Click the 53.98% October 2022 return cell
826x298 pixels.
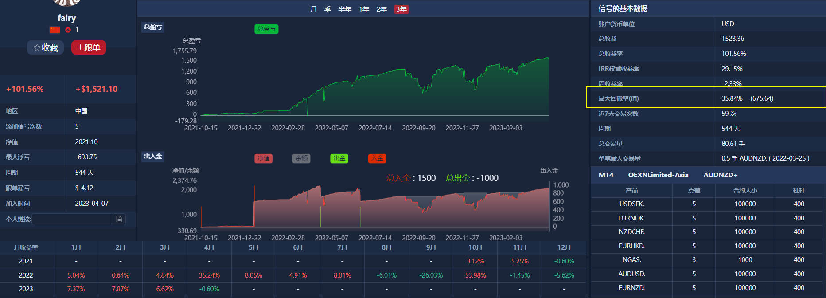(x=475, y=275)
